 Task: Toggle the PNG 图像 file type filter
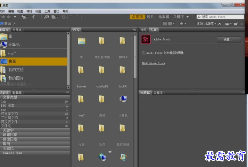35,106
